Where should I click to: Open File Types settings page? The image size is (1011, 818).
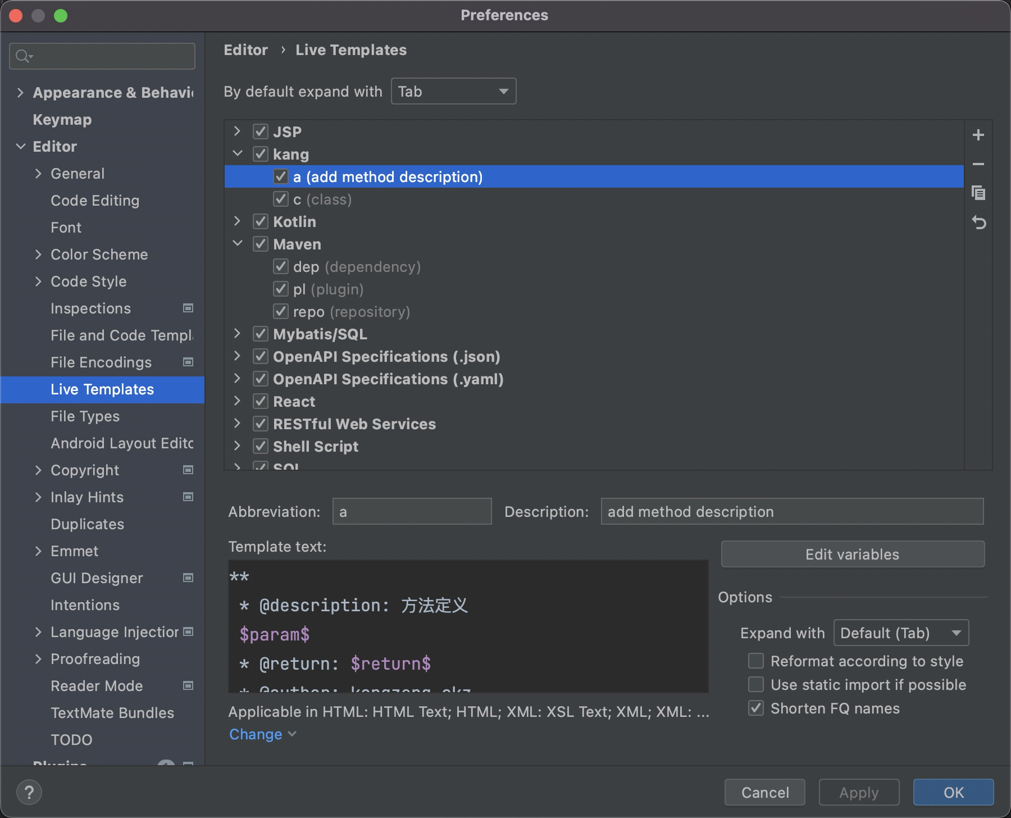[x=85, y=416]
